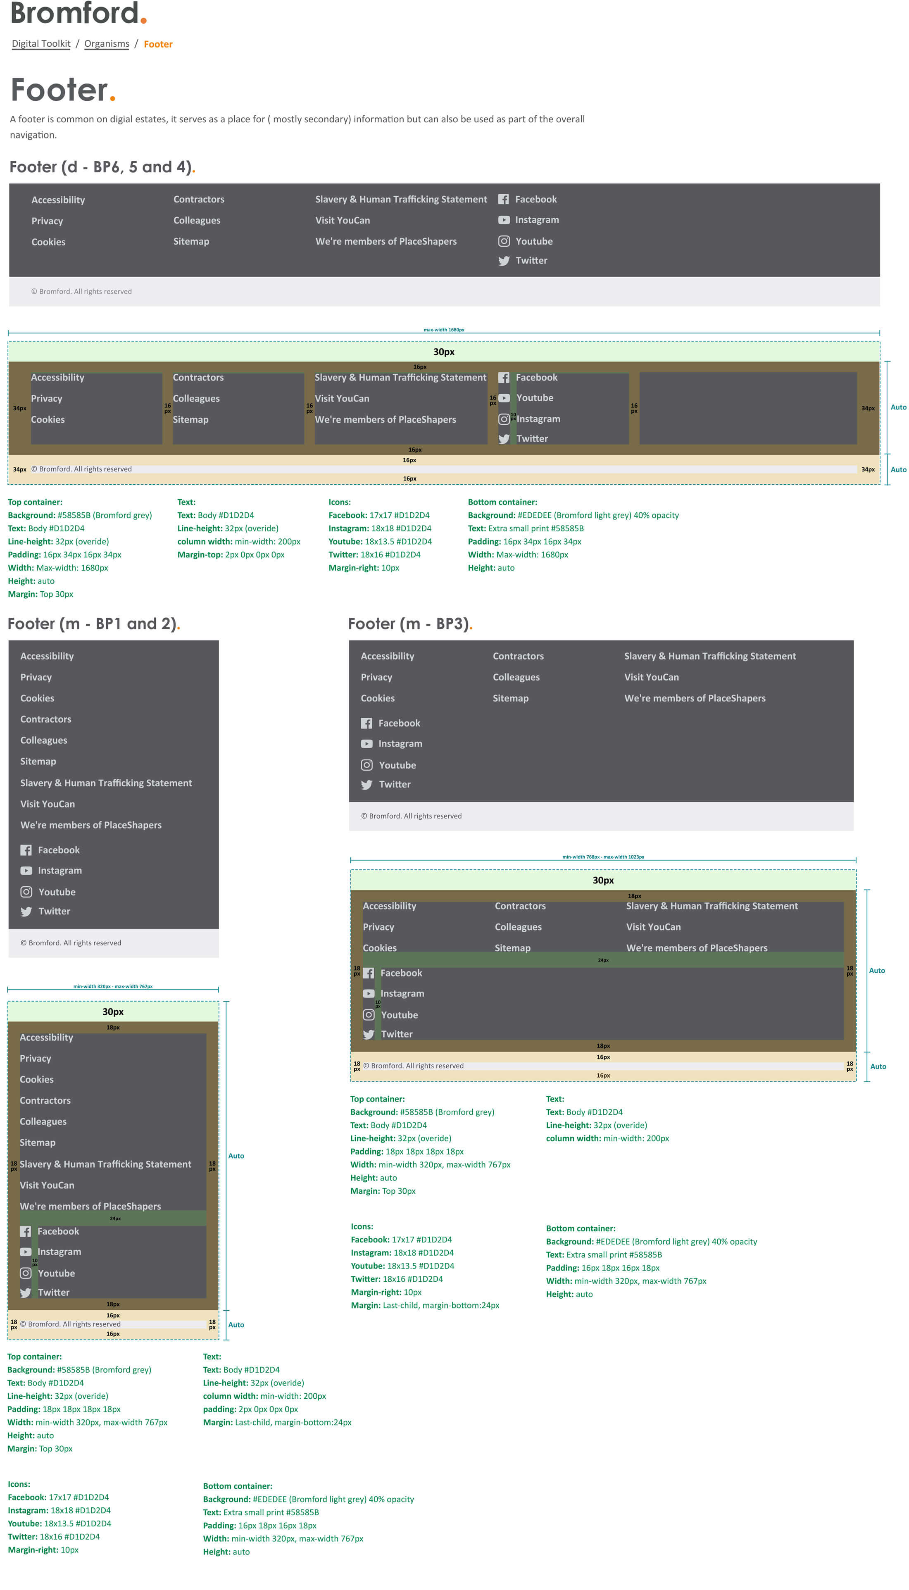Tap icon beside Youtube in BP3 footer preview

click(367, 765)
